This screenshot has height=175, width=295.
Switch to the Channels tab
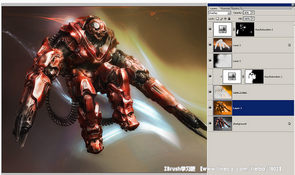click(225, 9)
